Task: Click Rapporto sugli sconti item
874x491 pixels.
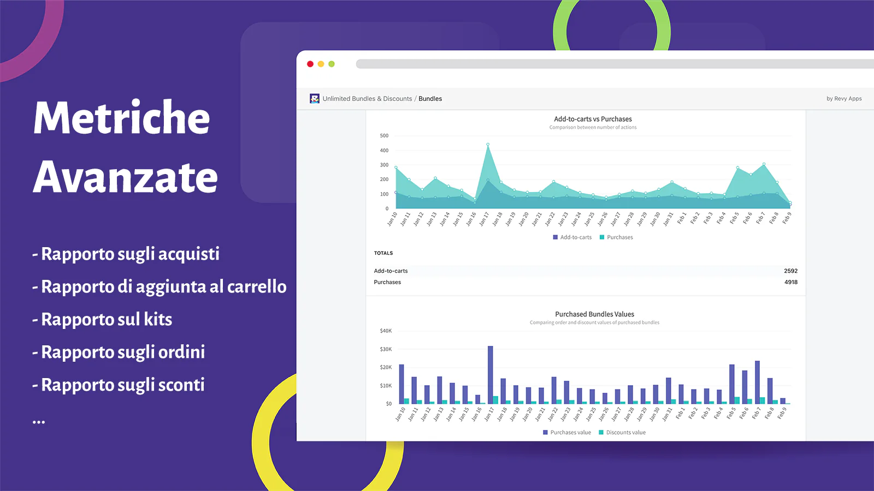Action: click(x=118, y=385)
